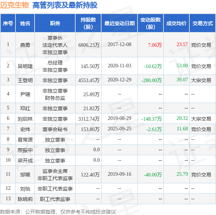This screenshot has width=216, height=215.
Task: Click the name 夏常源
Action: coord(25,140)
